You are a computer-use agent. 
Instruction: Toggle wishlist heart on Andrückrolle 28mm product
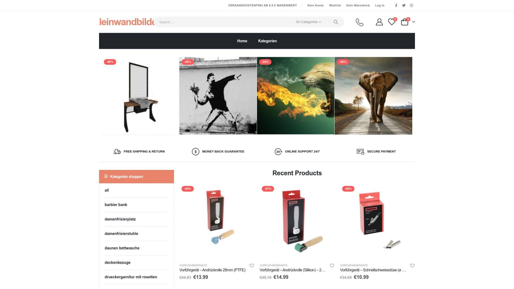coord(252,266)
